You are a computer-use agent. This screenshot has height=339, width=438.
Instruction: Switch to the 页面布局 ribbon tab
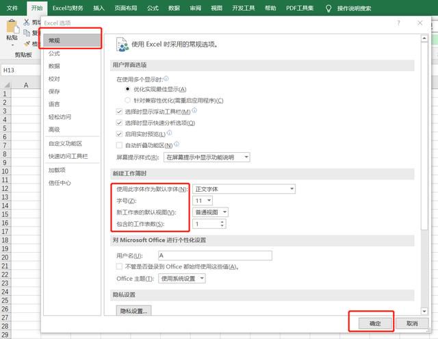(126, 8)
